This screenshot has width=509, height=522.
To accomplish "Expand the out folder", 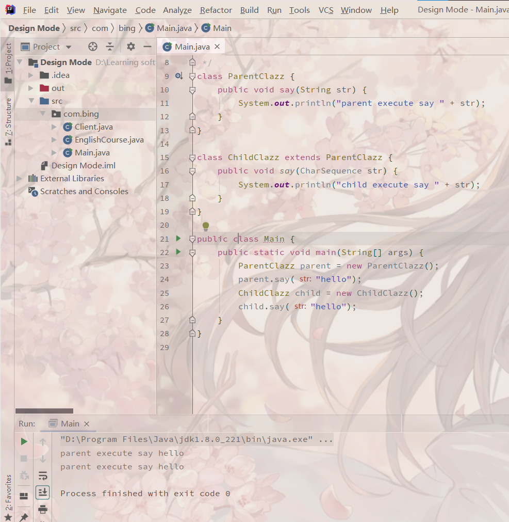I will tap(31, 88).
